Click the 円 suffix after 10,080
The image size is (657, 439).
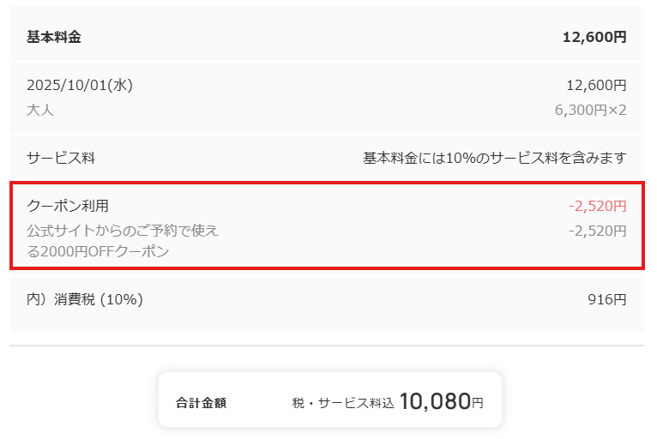478,402
